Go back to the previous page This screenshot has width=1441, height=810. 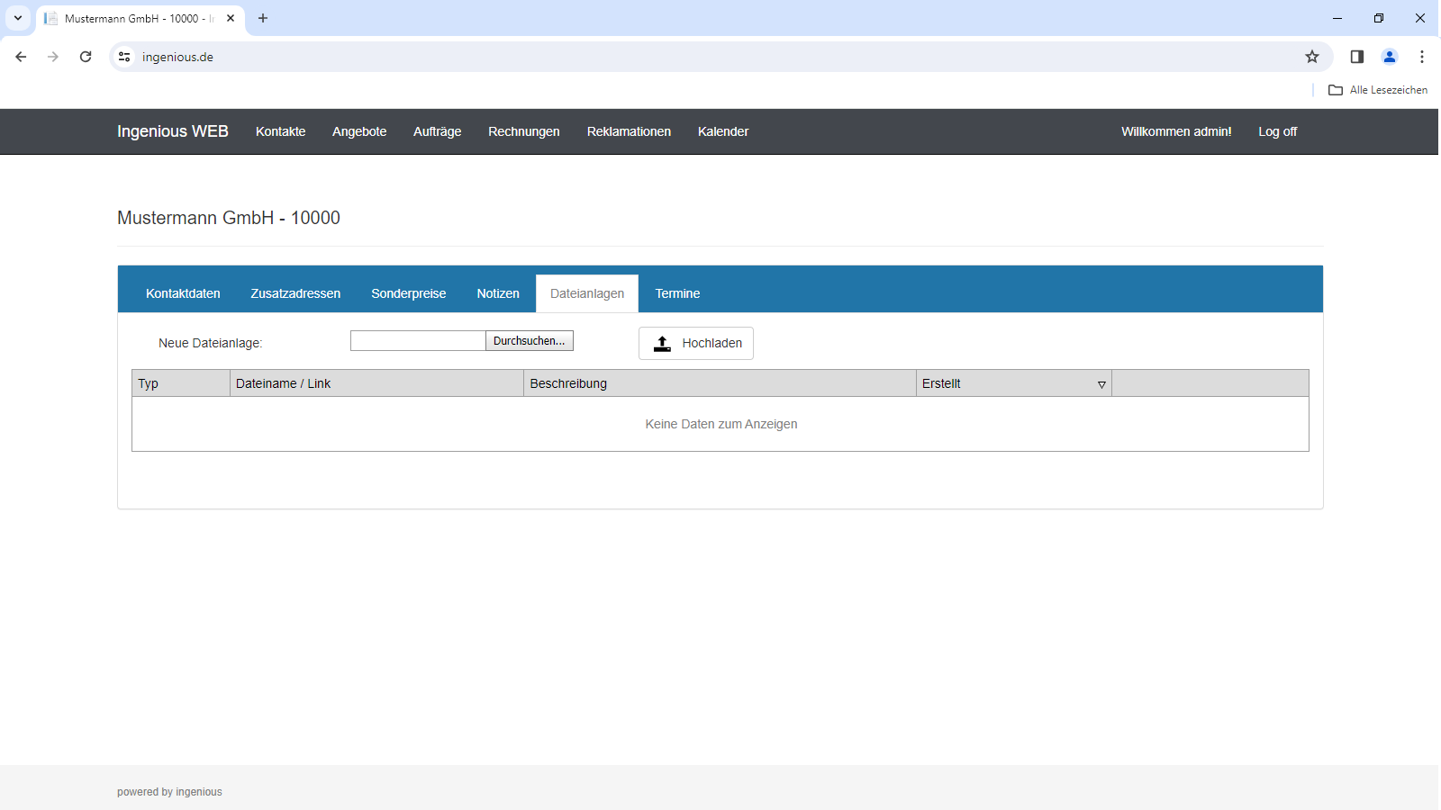(21, 57)
